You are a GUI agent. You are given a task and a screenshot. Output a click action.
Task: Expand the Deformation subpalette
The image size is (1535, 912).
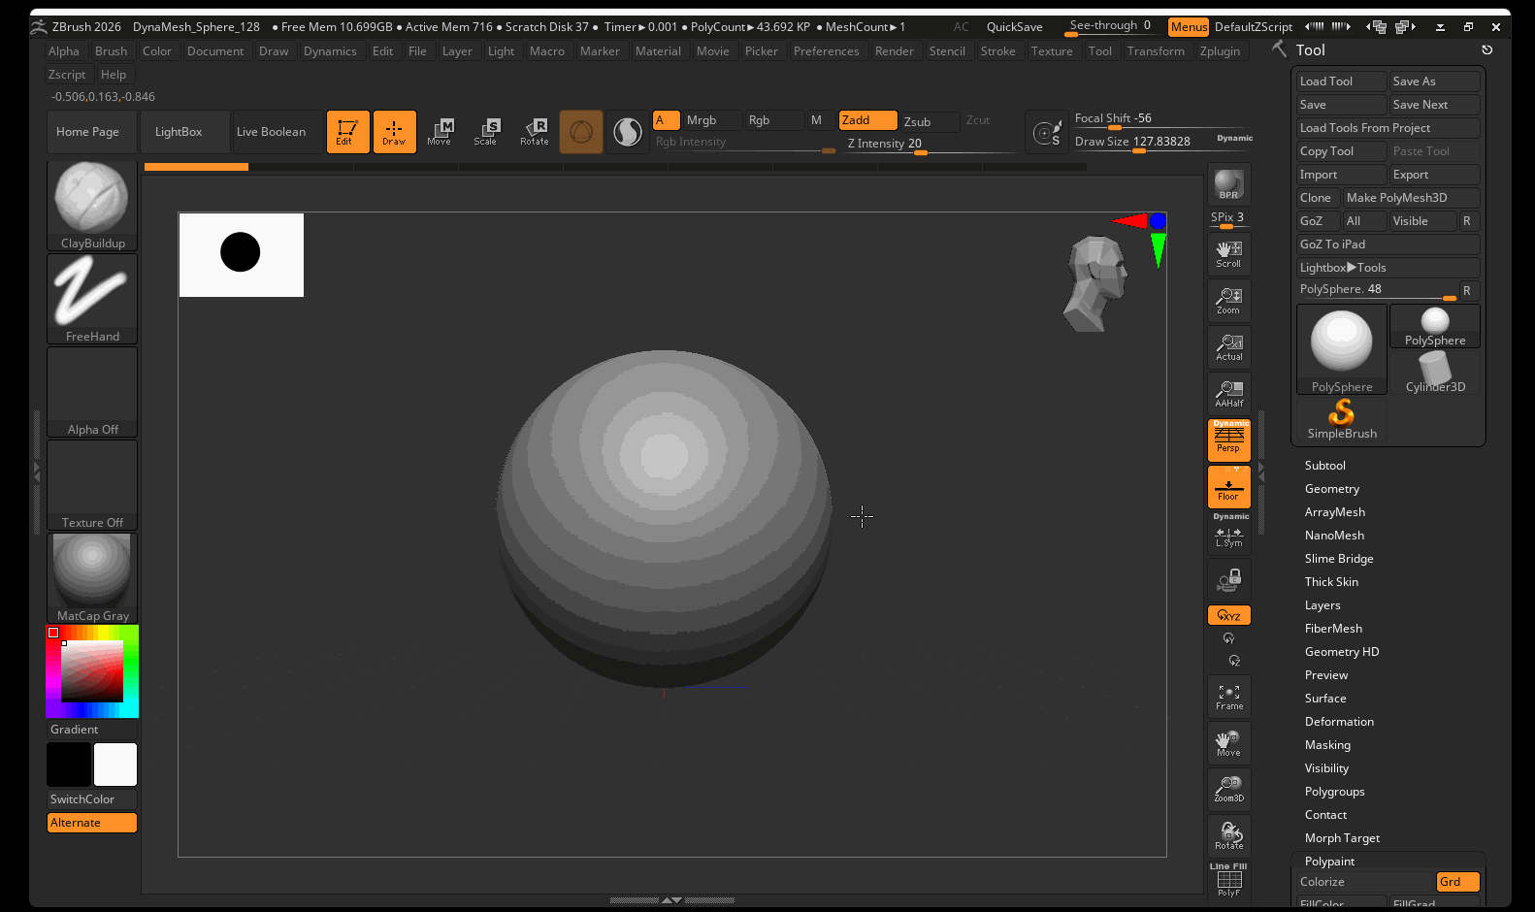1339,722
